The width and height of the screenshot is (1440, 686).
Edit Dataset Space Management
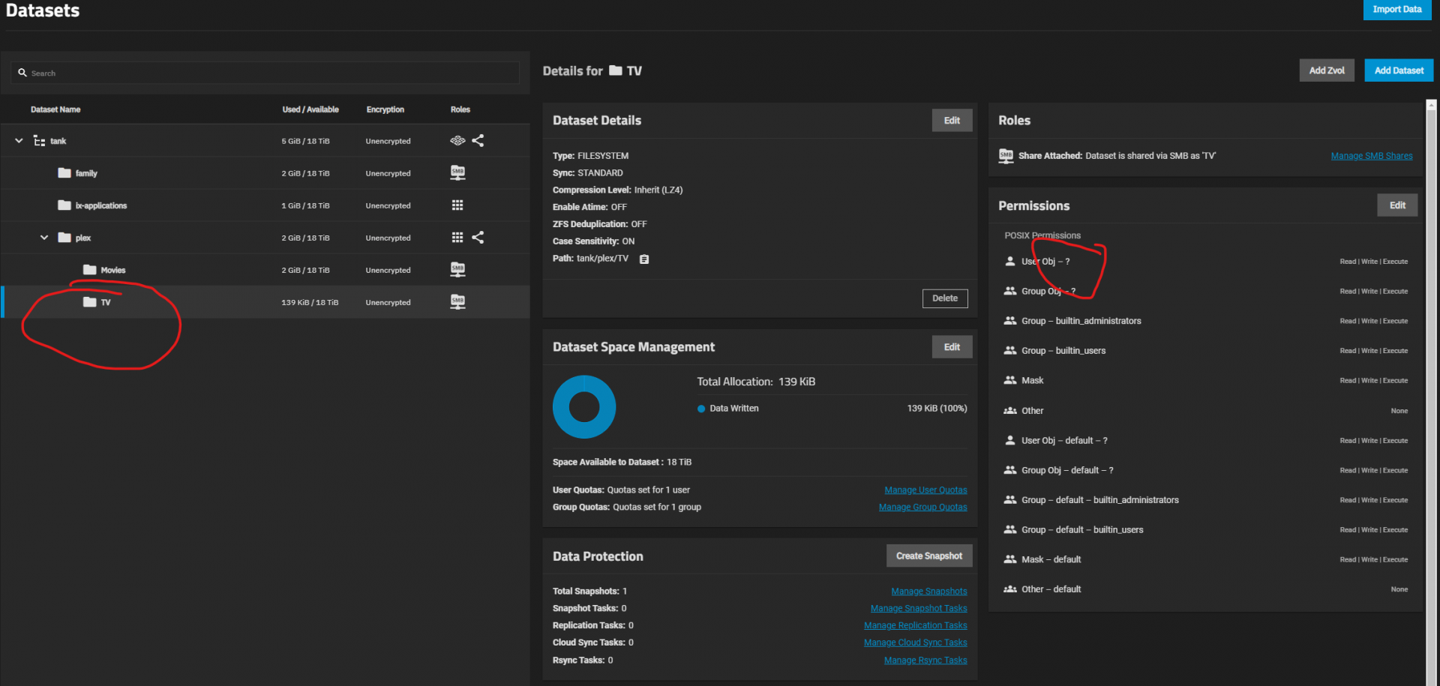point(952,347)
